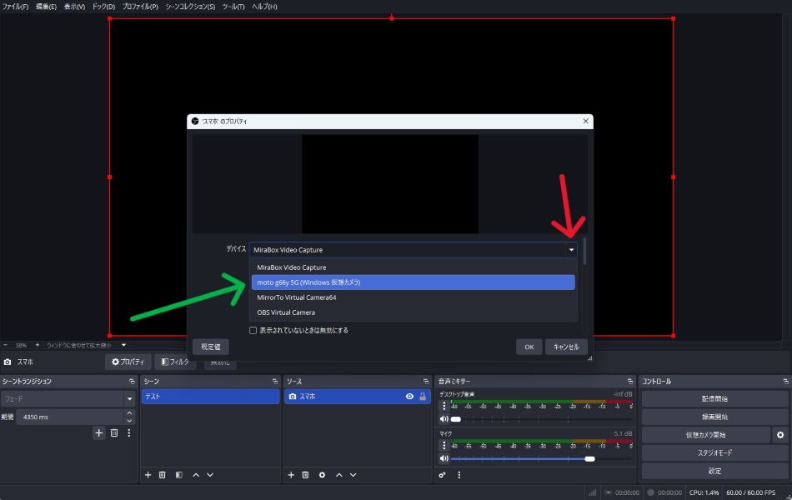Adjust the マイク volume slider handle
Viewport: 792px width, 500px height.
point(589,458)
